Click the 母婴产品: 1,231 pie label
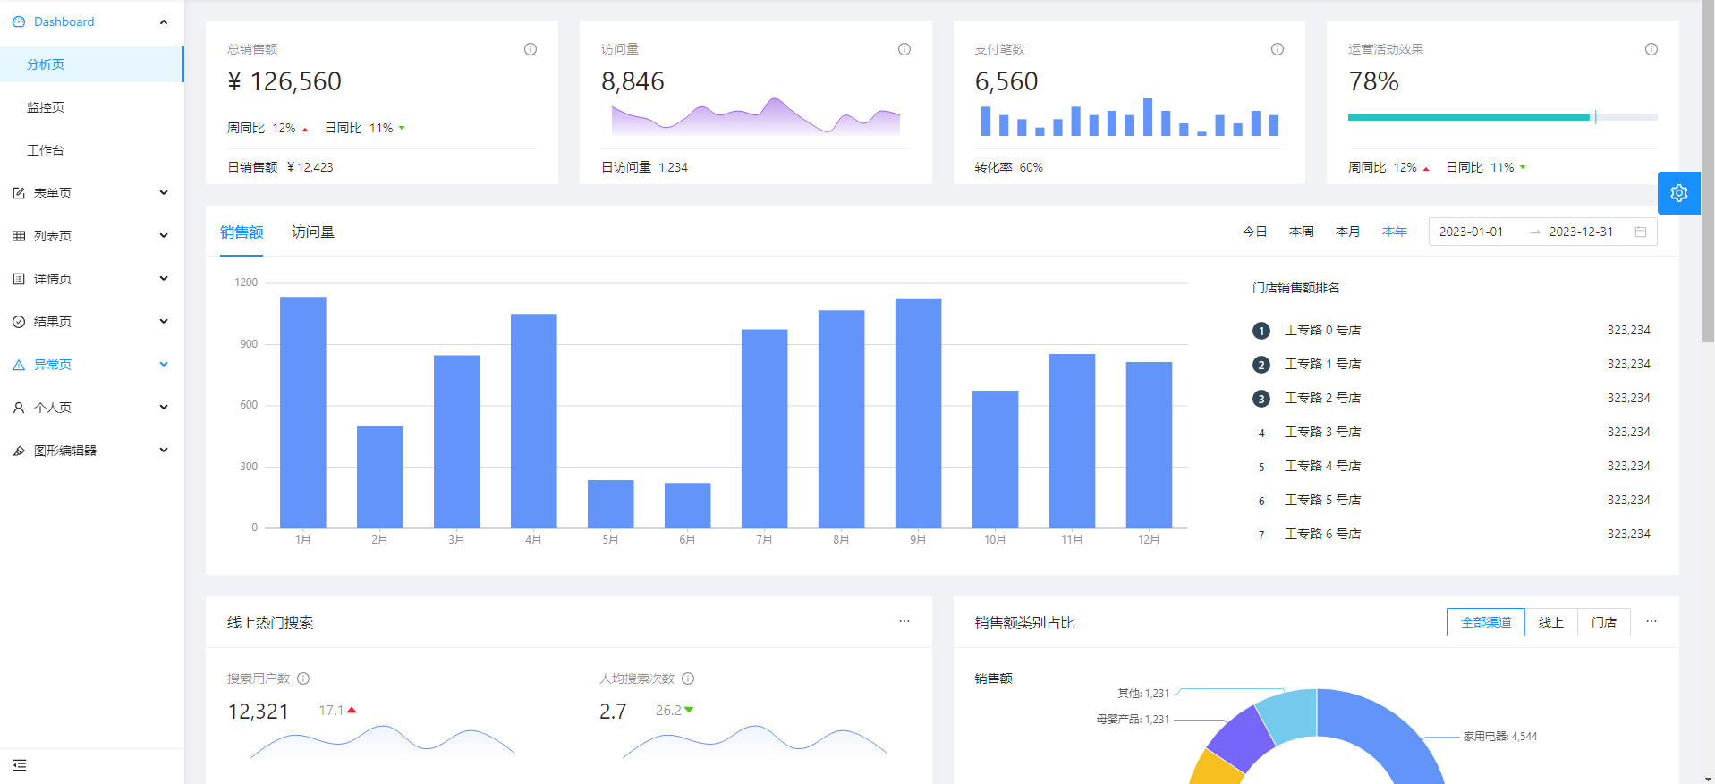 1133,719
